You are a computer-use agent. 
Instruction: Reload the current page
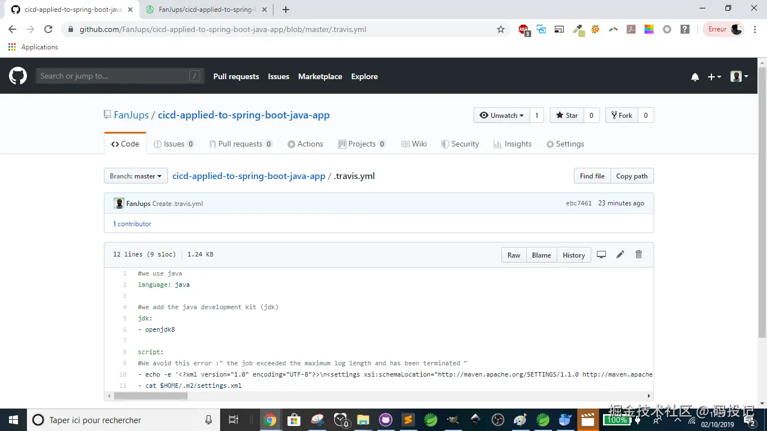48,29
